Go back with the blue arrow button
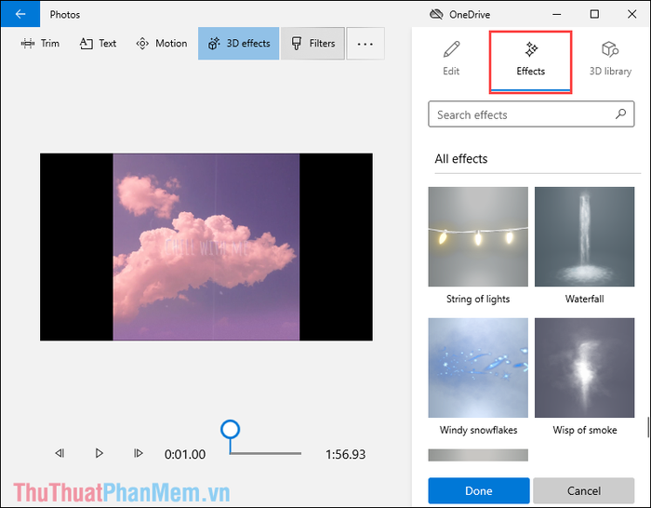Viewport: 651px width, 508px height. pyautogui.click(x=20, y=14)
